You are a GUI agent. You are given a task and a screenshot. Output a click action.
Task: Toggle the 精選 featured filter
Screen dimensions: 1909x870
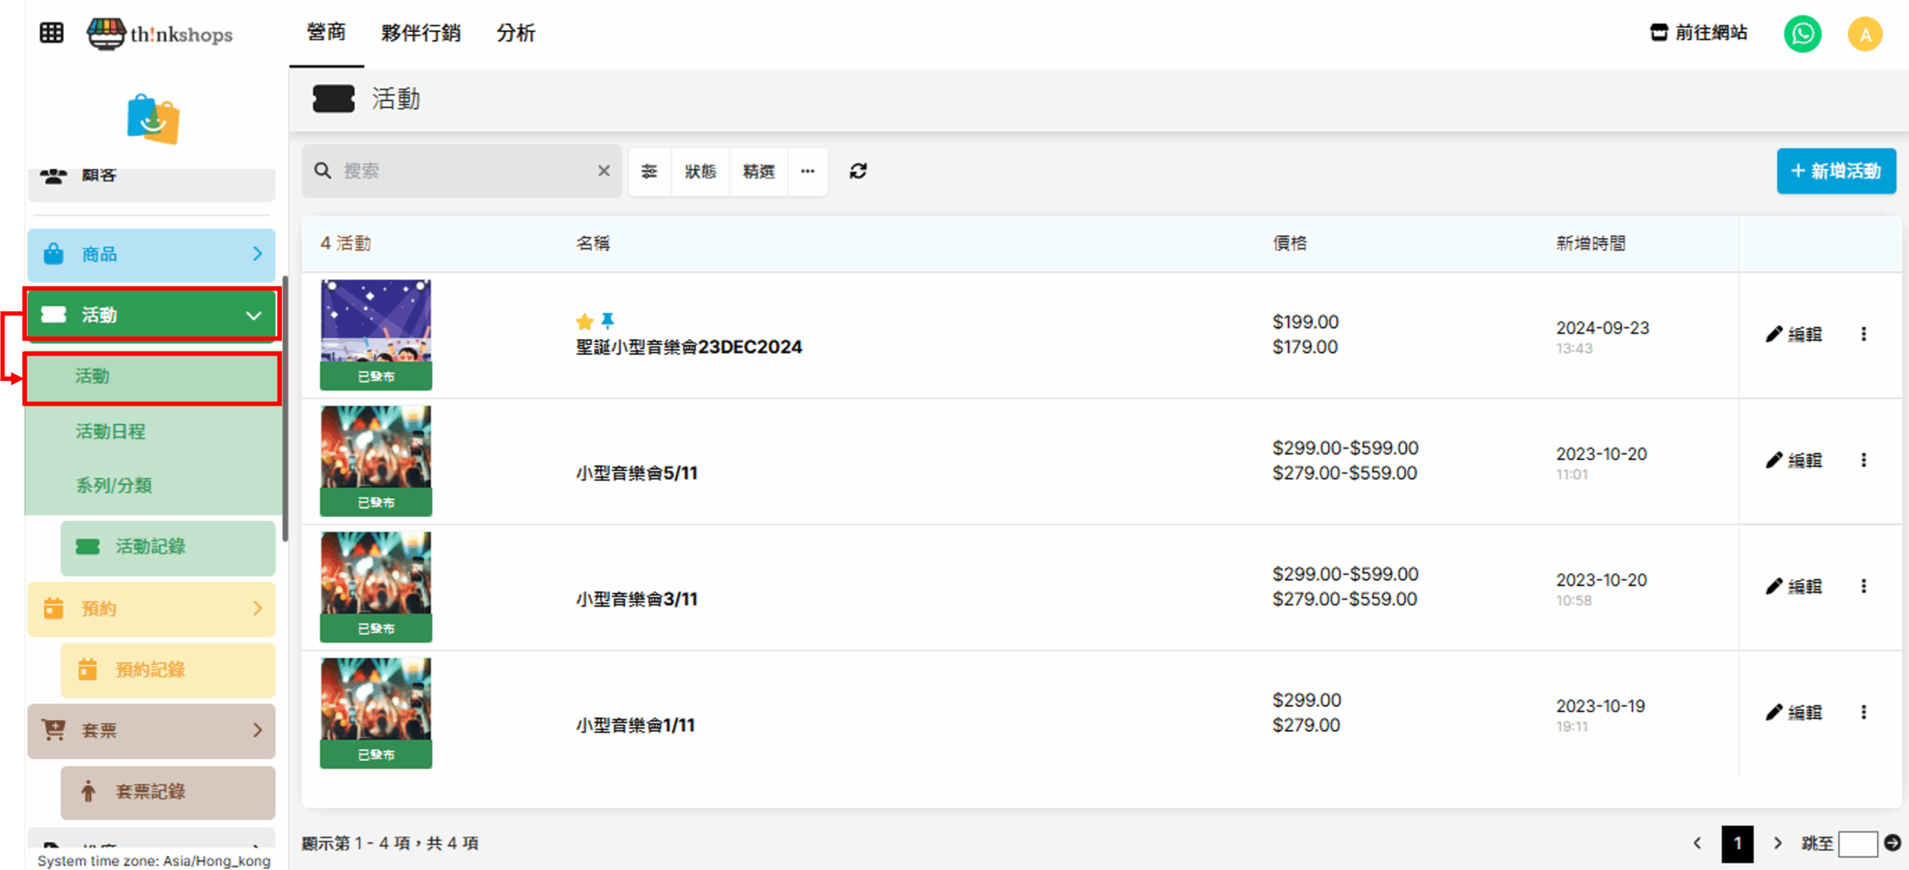click(x=758, y=171)
